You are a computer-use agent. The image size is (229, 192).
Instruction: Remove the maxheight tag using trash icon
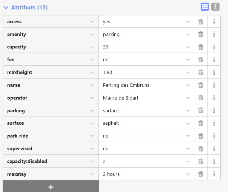pos(201,73)
